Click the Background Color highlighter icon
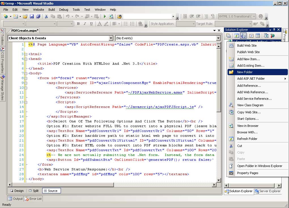Screen dimensions: 289x208 coord(106,24)
